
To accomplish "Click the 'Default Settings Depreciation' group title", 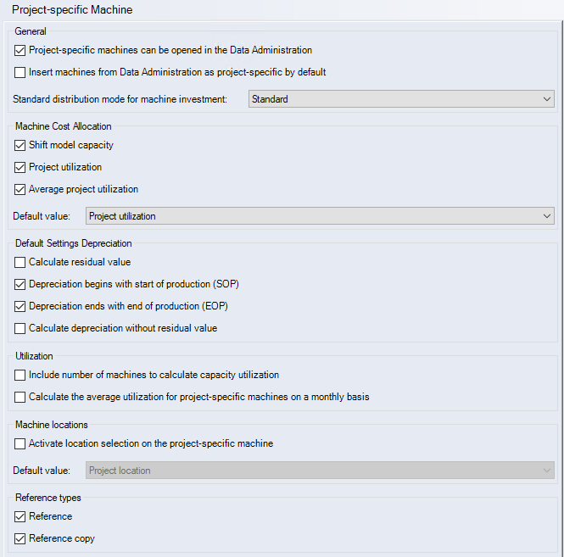I will [x=73, y=243].
